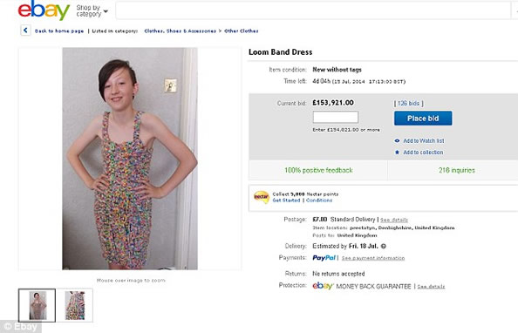This screenshot has width=518, height=333.
Task: Open the 126 bids link
Action: click(408, 104)
